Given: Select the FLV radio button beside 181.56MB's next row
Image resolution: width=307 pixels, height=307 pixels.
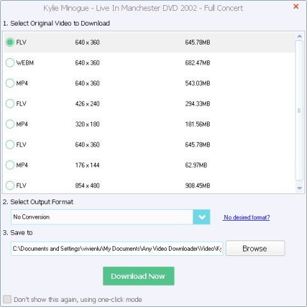Looking at the screenshot, I should coord(10,145).
